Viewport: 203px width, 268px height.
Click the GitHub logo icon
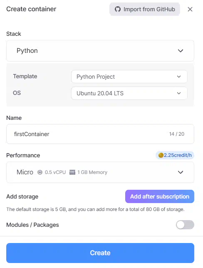point(118,9)
